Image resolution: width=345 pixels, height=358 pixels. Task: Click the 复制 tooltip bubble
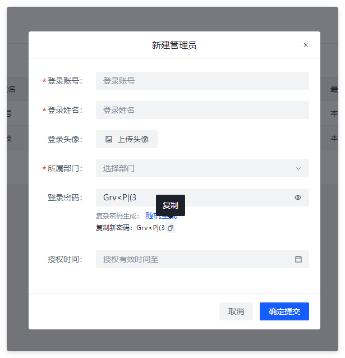pyautogui.click(x=170, y=205)
